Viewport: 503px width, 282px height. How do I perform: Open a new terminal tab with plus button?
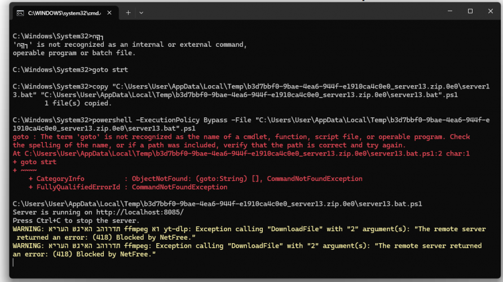pyautogui.click(x=128, y=12)
